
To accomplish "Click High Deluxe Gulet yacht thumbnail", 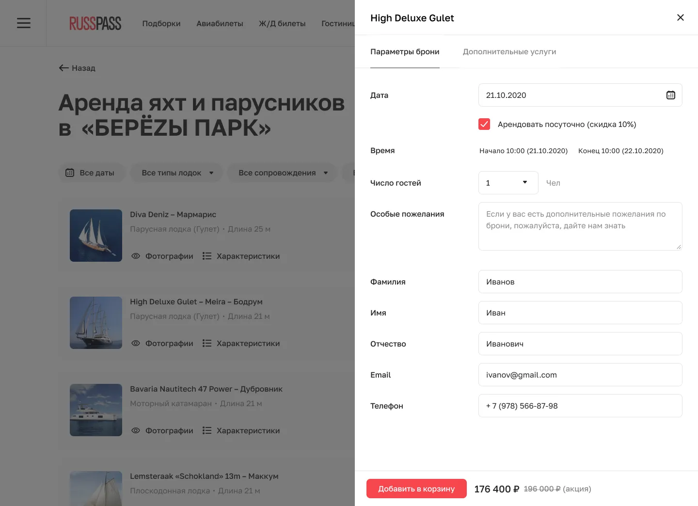I will [96, 323].
